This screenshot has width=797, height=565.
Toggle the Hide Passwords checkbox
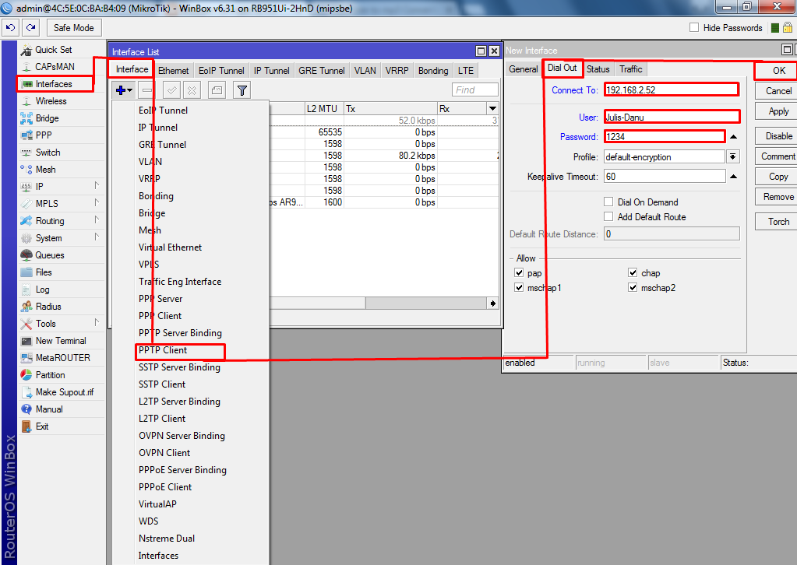coord(694,27)
